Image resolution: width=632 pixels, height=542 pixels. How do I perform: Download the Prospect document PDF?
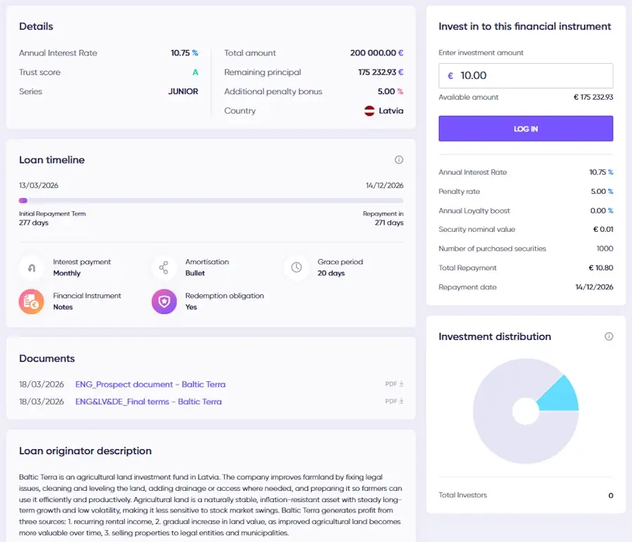coord(394,384)
